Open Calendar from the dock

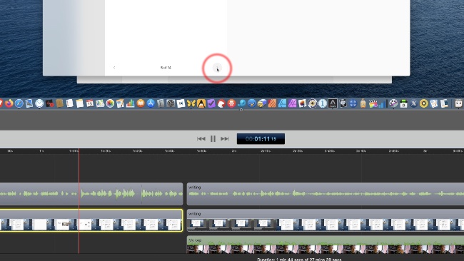(90, 103)
